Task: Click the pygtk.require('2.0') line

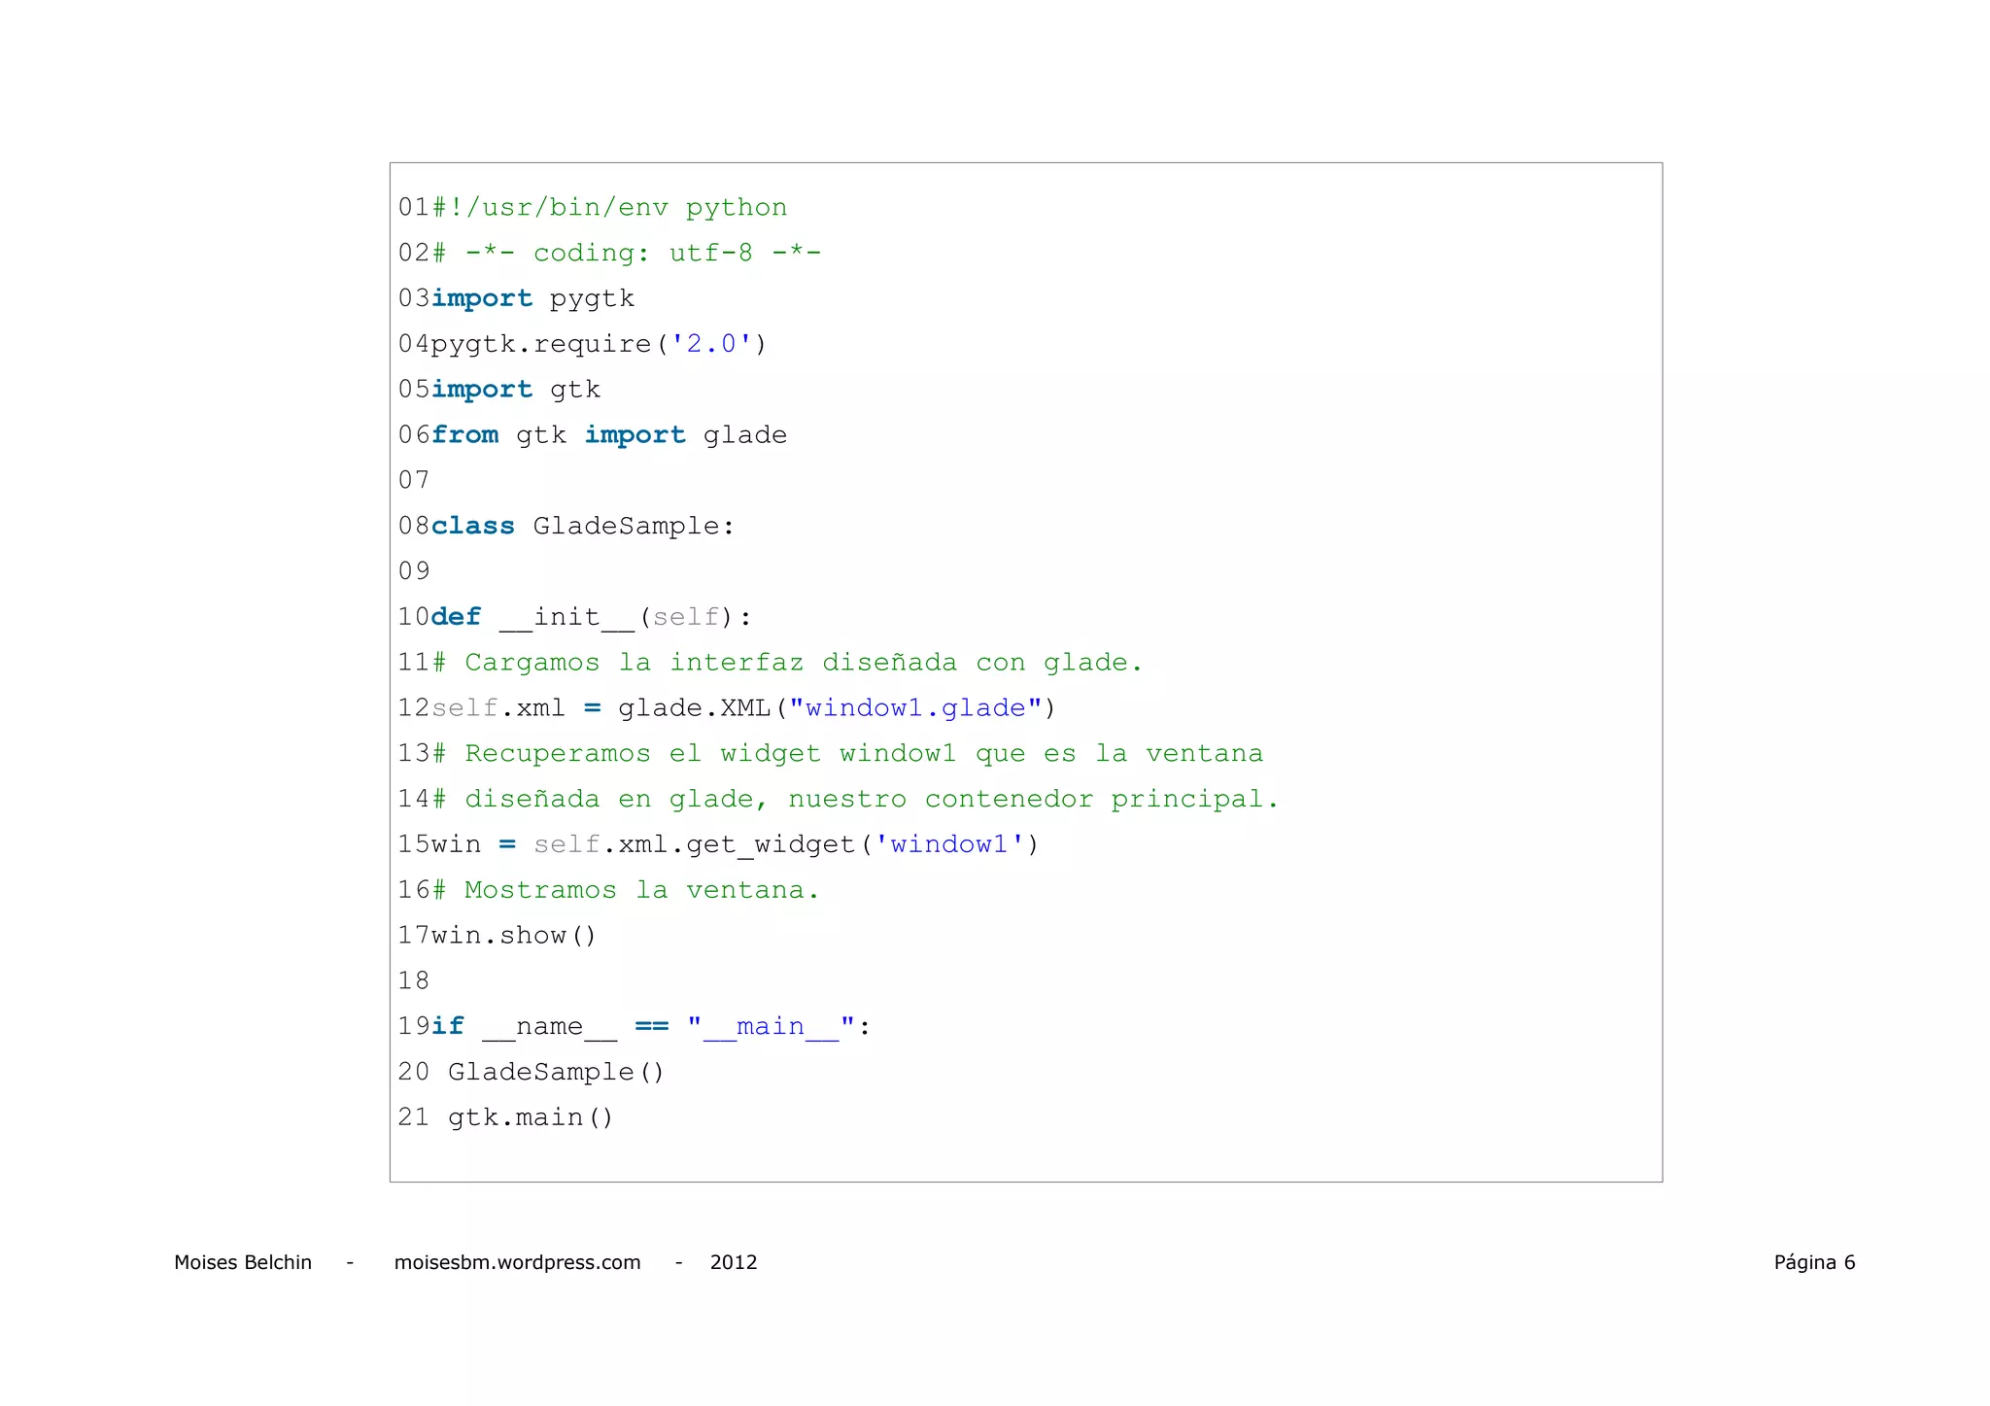Action: 598,344
